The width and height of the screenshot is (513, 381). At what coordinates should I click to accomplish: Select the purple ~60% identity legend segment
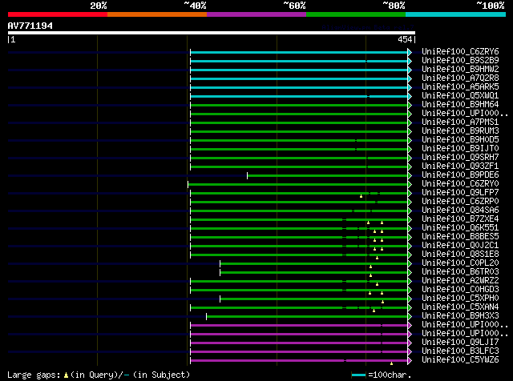pyautogui.click(x=256, y=14)
